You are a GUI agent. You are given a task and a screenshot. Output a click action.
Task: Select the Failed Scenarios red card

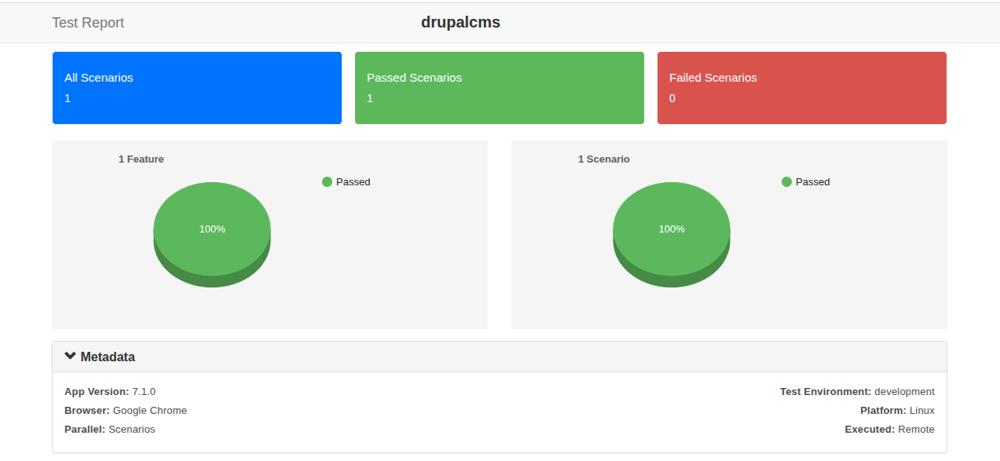[x=802, y=88]
